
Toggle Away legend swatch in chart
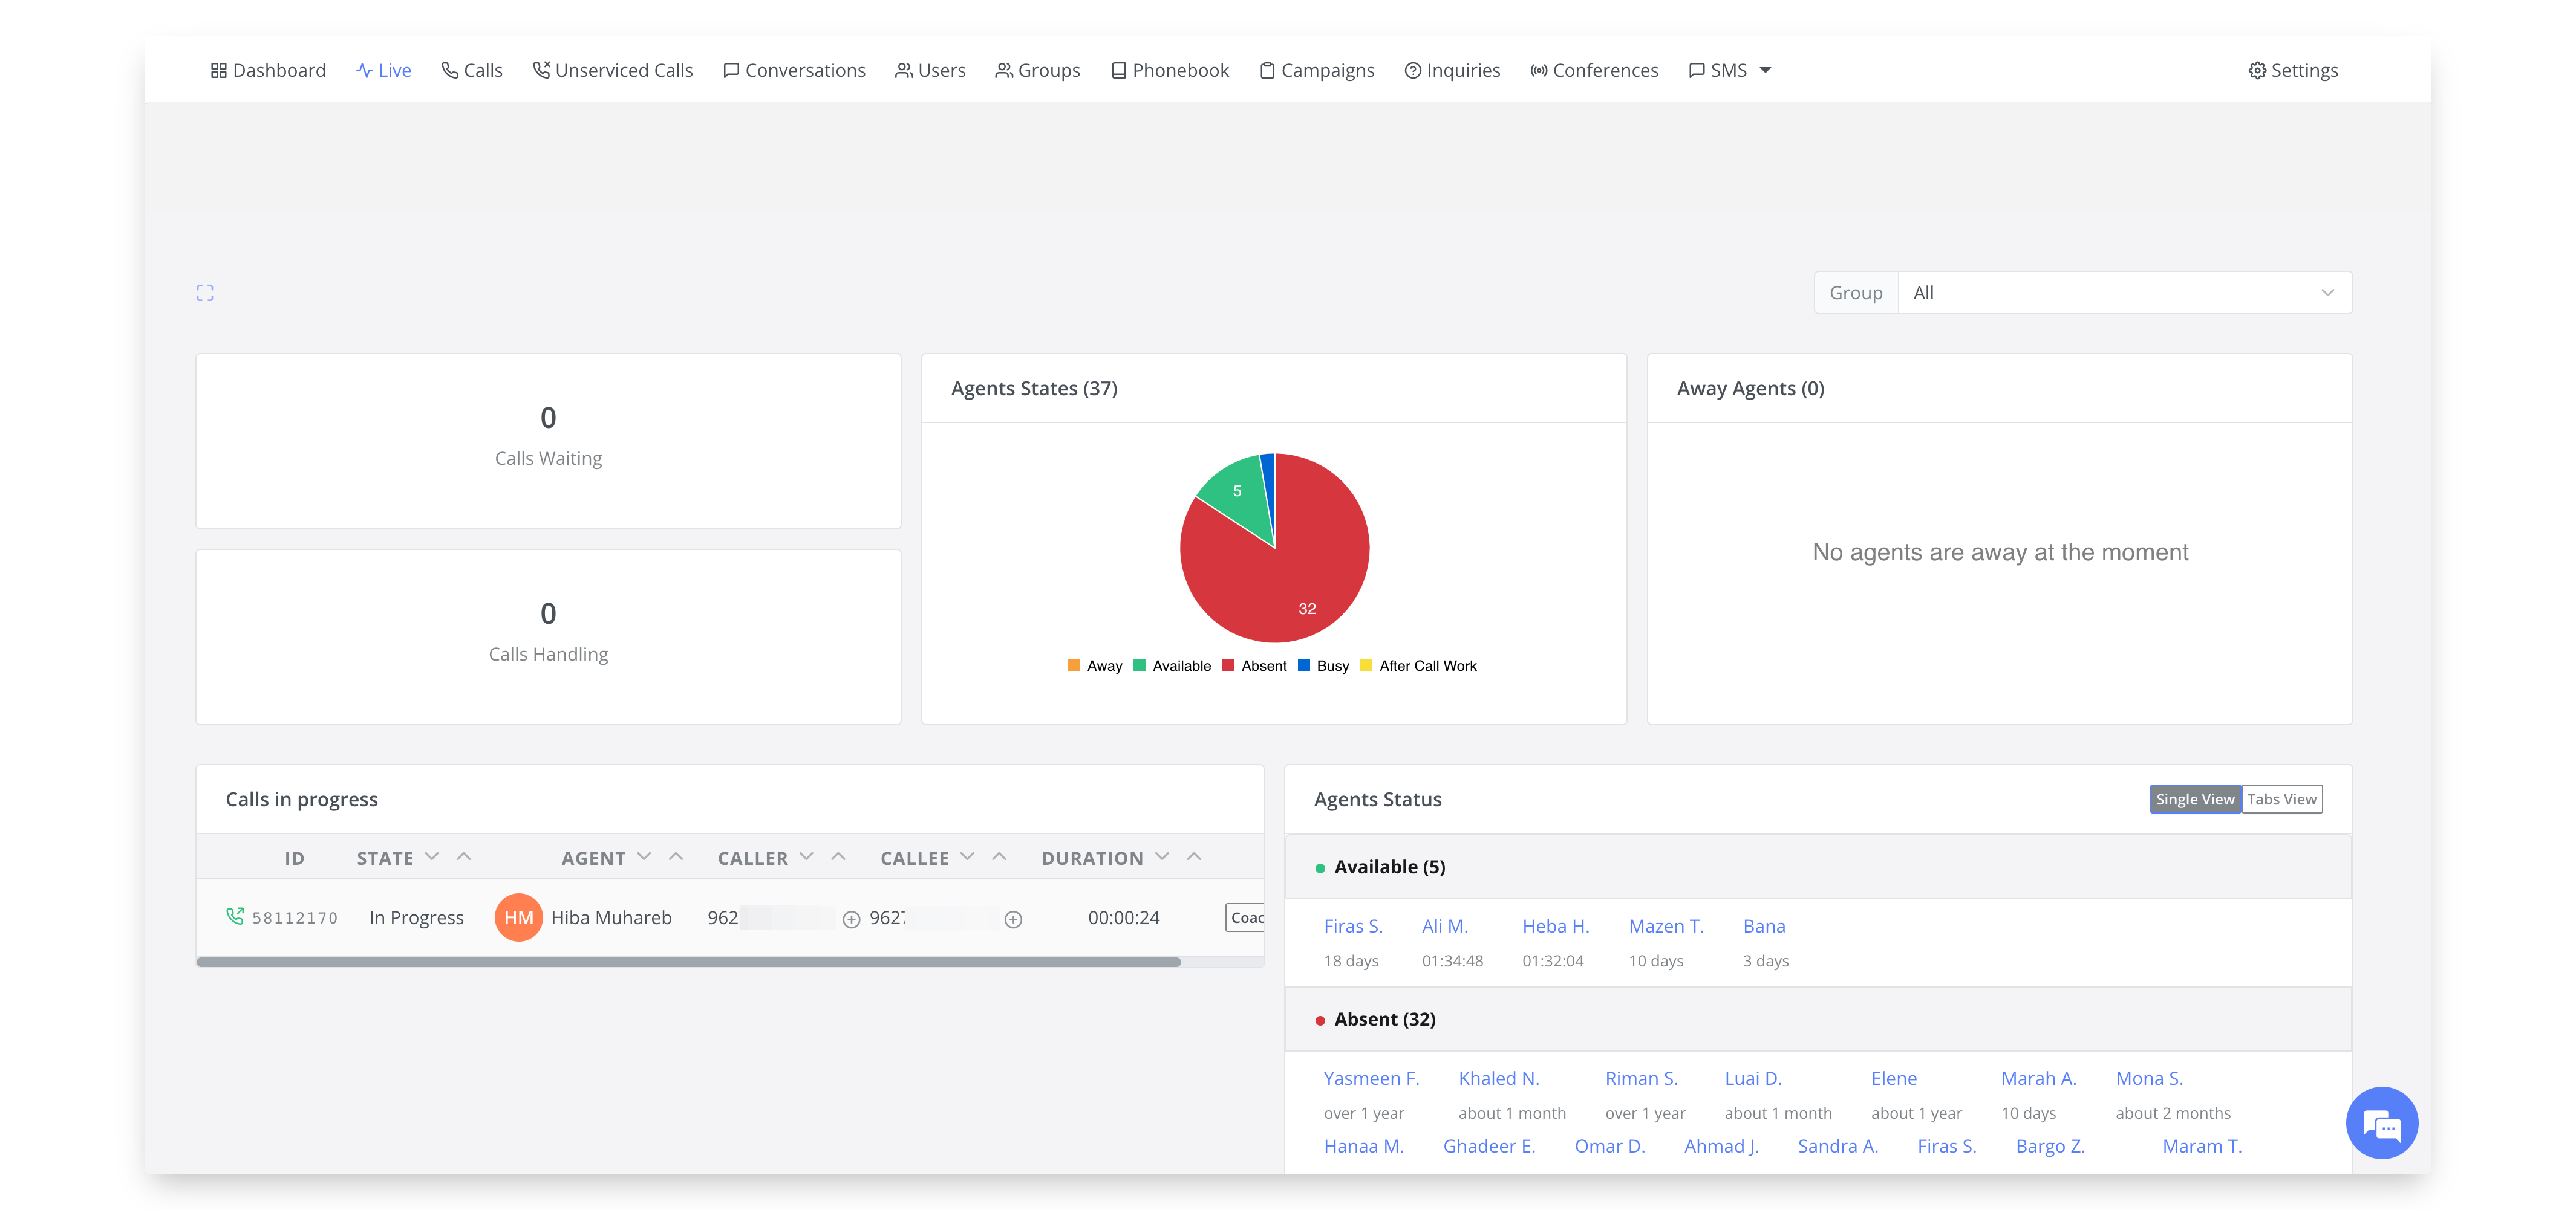(x=1074, y=665)
